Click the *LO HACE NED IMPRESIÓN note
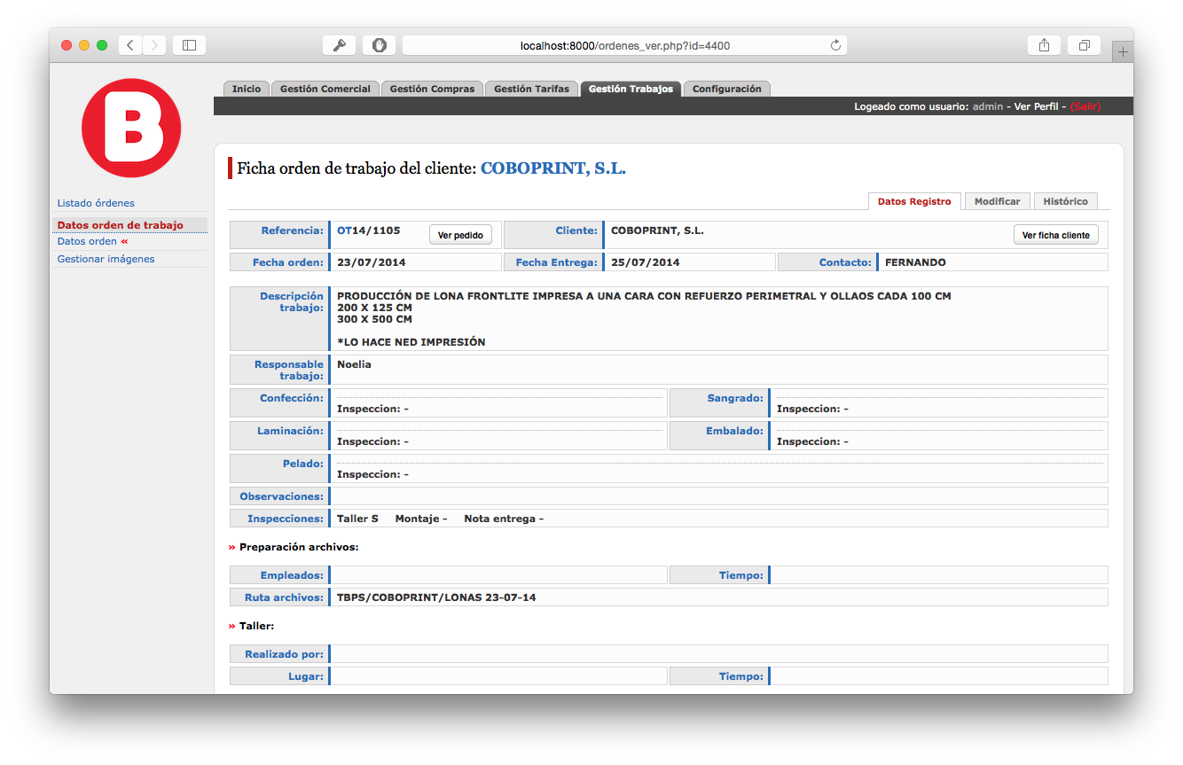 pos(411,342)
